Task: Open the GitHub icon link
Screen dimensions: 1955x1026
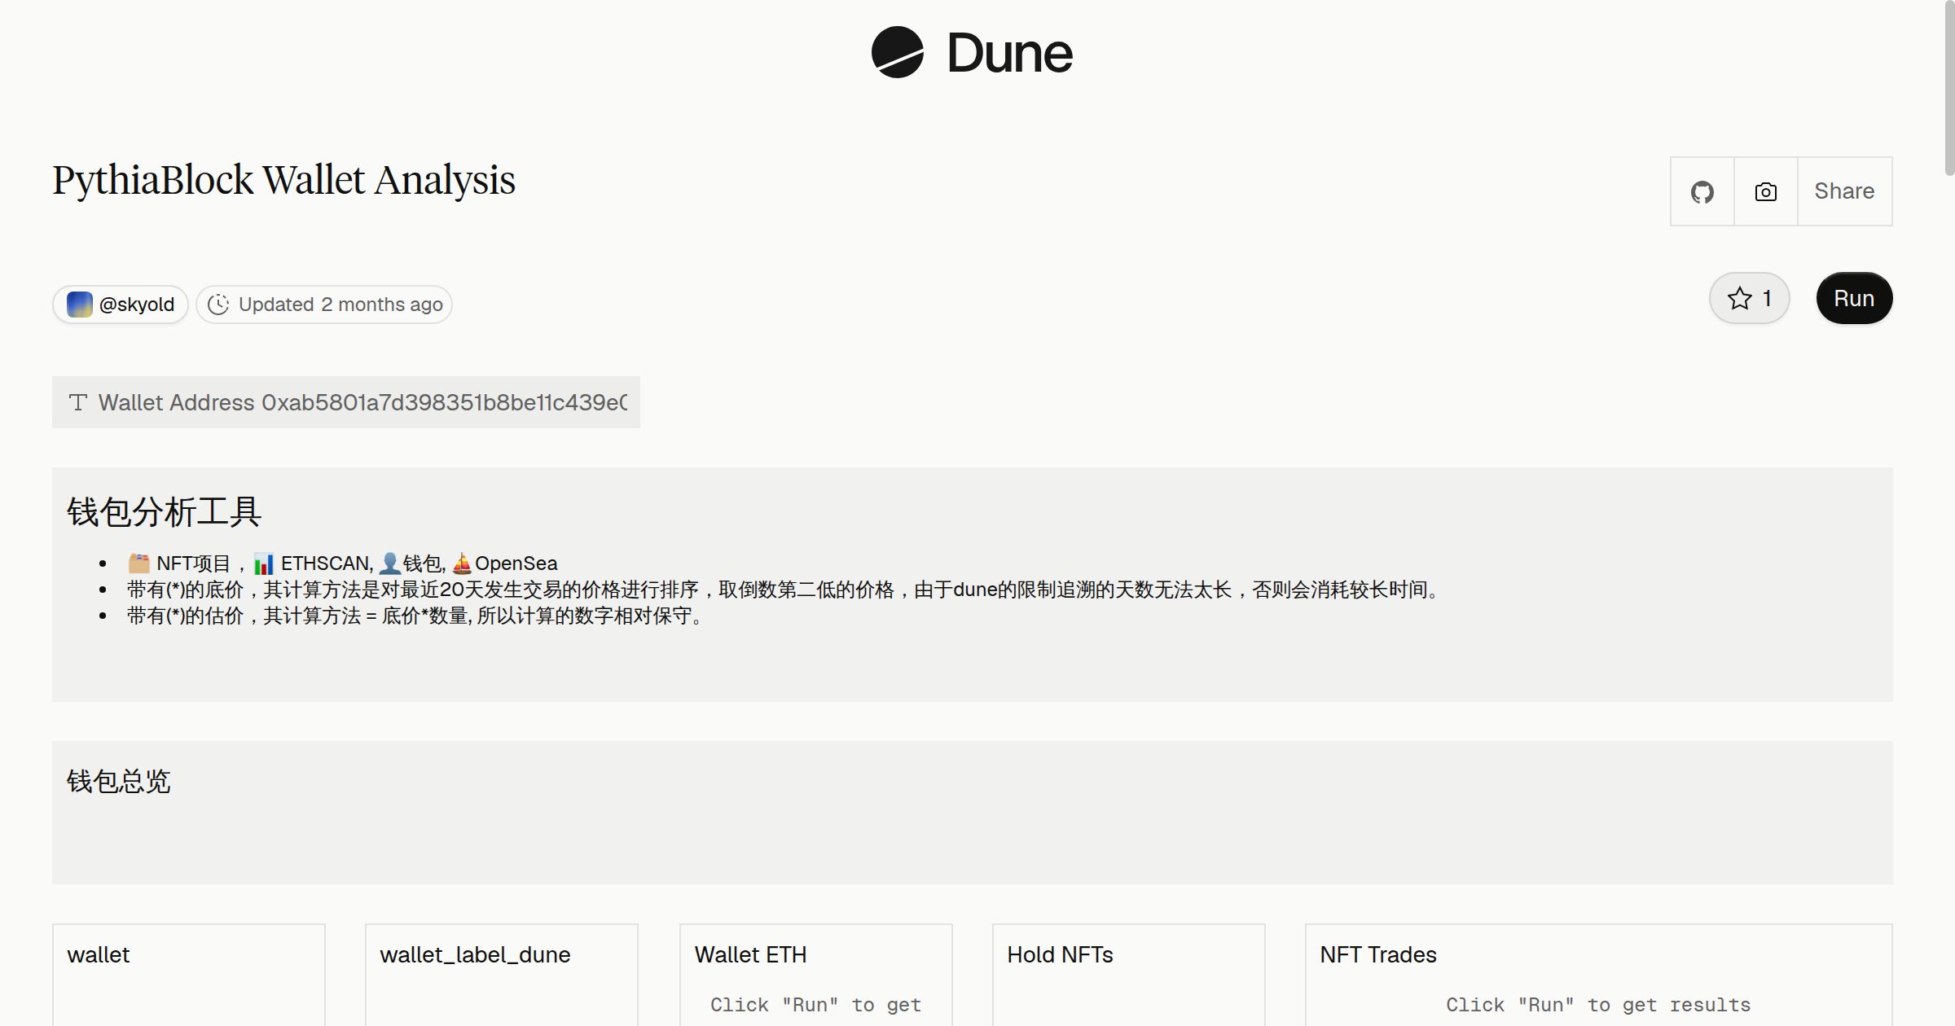Action: 1702,191
